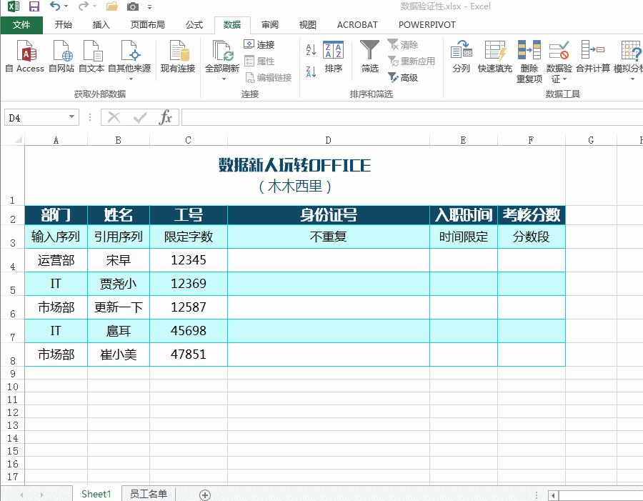643x501 pixels.
Task: Click Remove Duplicates (删除重复项)
Action: (529, 61)
